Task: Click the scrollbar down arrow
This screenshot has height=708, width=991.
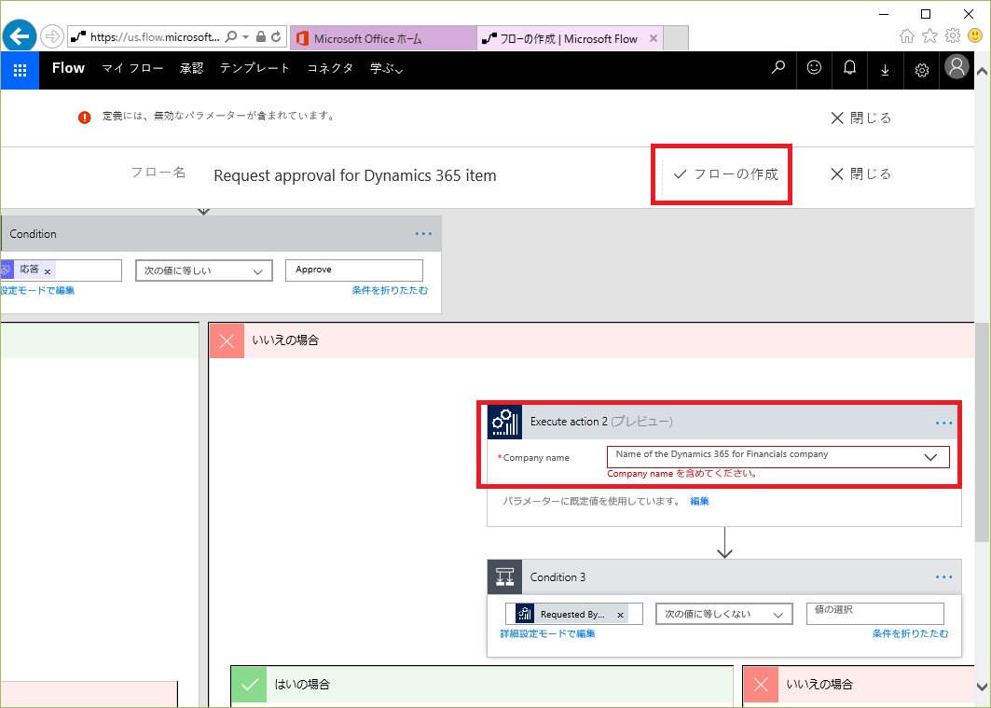Action: pos(983,686)
